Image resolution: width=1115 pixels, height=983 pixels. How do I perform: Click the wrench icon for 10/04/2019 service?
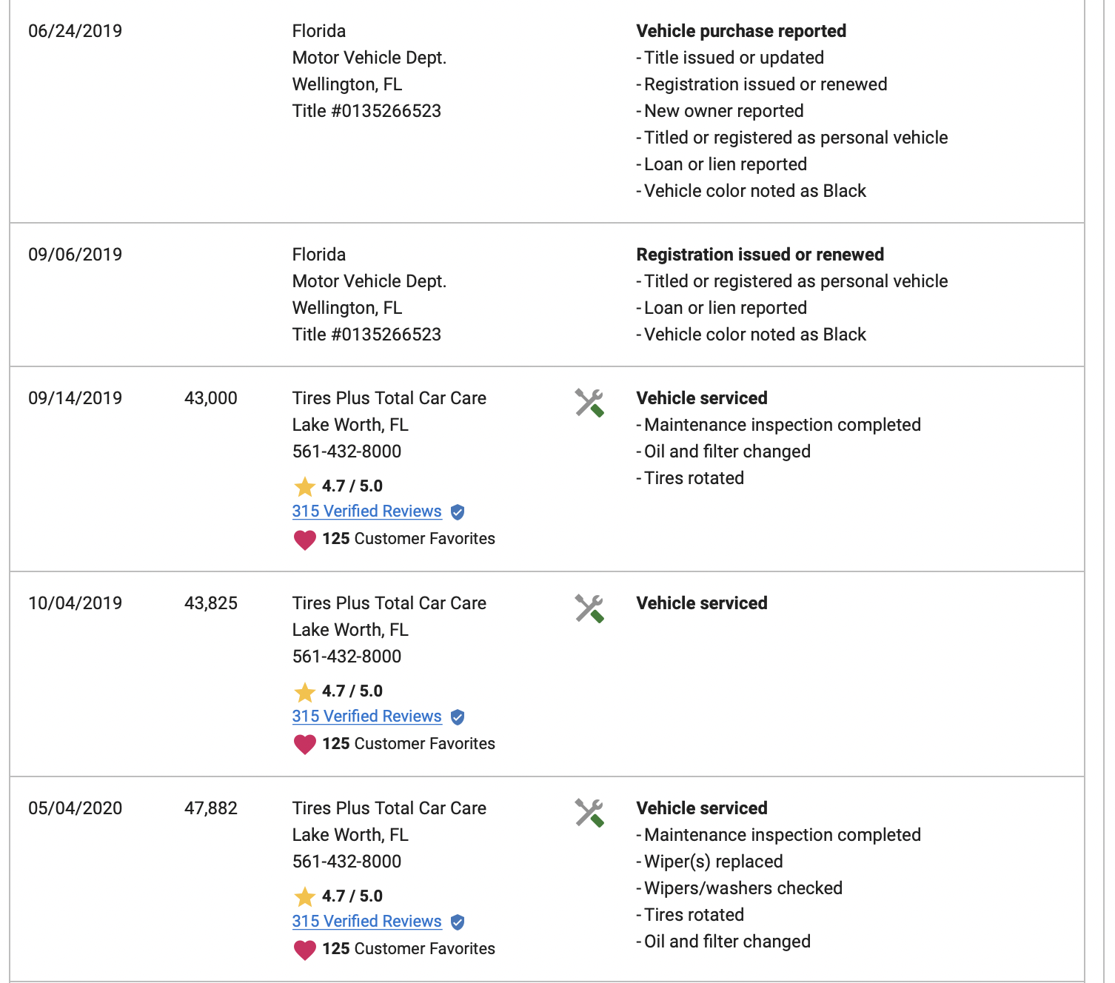[589, 608]
